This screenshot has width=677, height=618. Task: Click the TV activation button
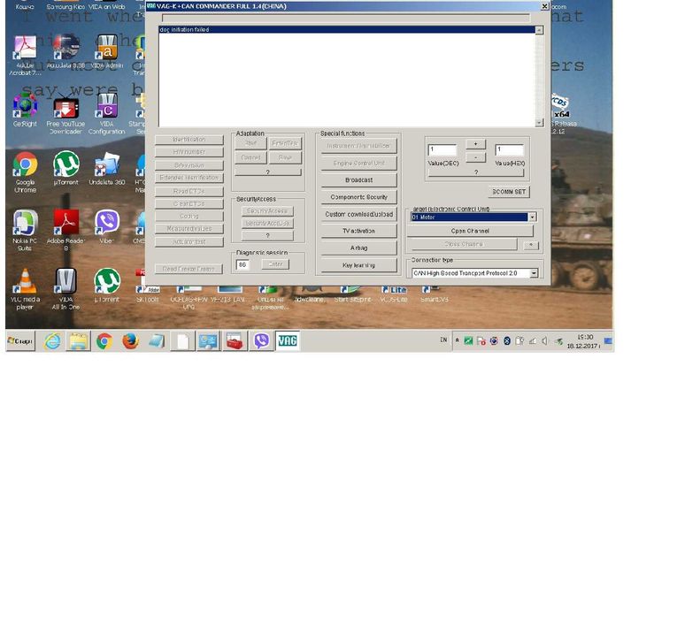click(358, 231)
